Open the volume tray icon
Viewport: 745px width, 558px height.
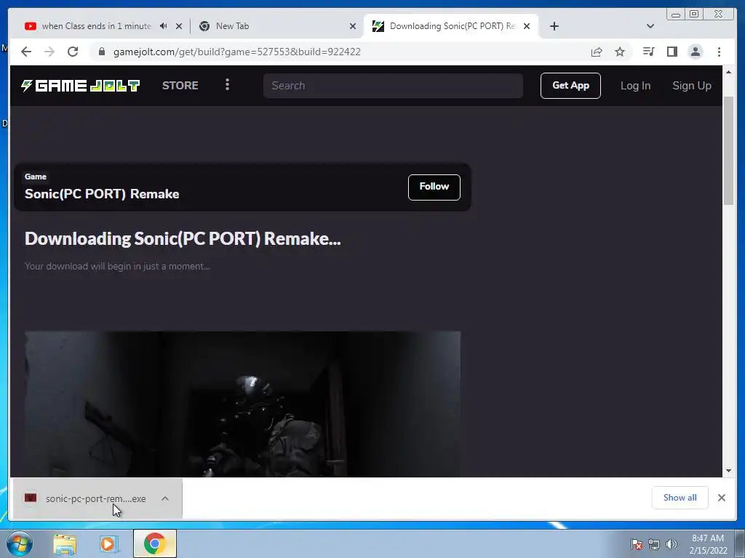tap(672, 544)
